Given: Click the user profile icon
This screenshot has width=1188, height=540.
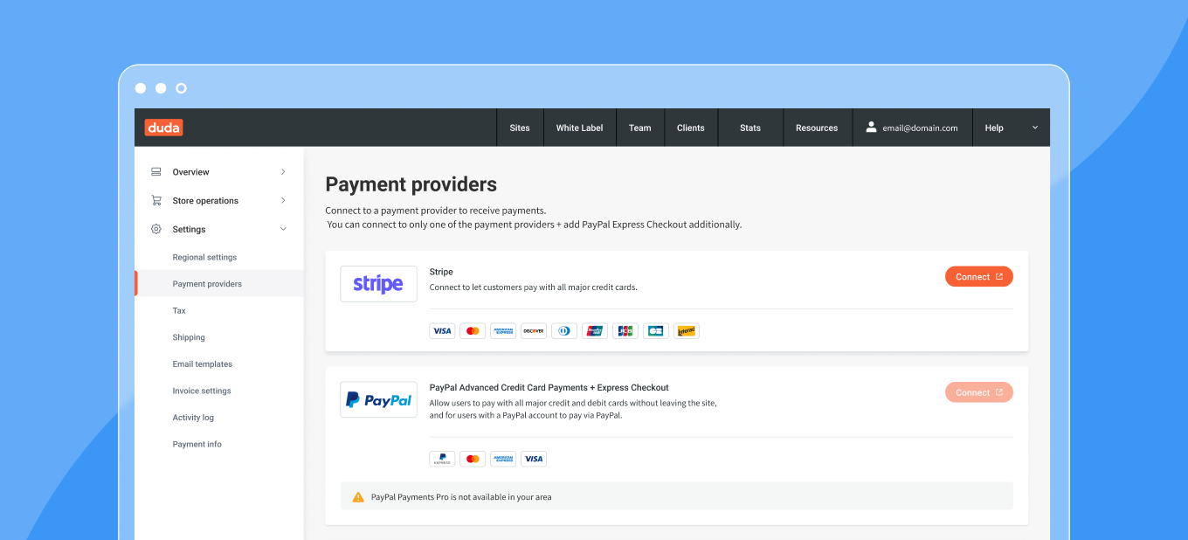Looking at the screenshot, I should tap(871, 128).
